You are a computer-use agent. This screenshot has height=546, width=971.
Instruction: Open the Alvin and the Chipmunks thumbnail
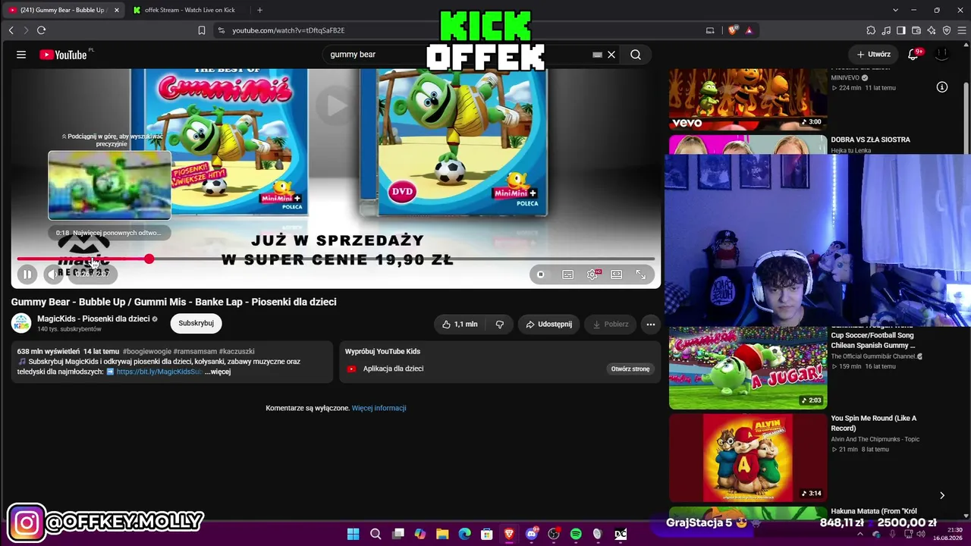[748, 457]
